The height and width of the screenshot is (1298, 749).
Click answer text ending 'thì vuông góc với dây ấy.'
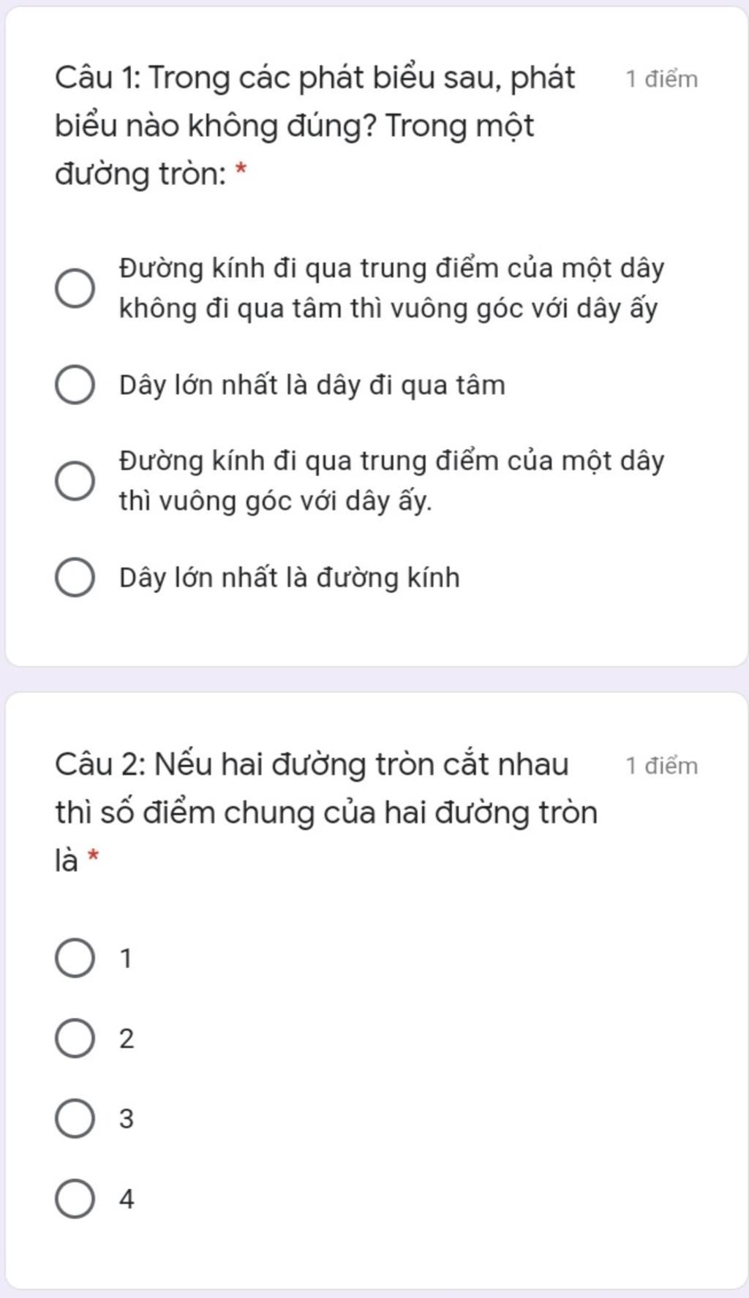(392, 481)
